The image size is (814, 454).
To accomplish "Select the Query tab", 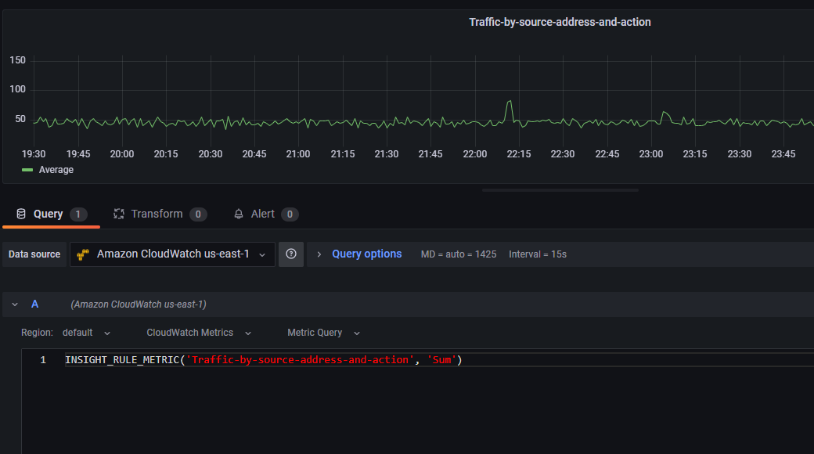I will click(x=47, y=213).
